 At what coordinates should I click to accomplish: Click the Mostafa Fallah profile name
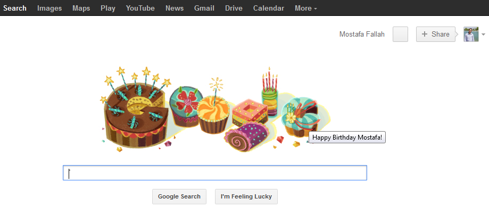[x=362, y=34]
